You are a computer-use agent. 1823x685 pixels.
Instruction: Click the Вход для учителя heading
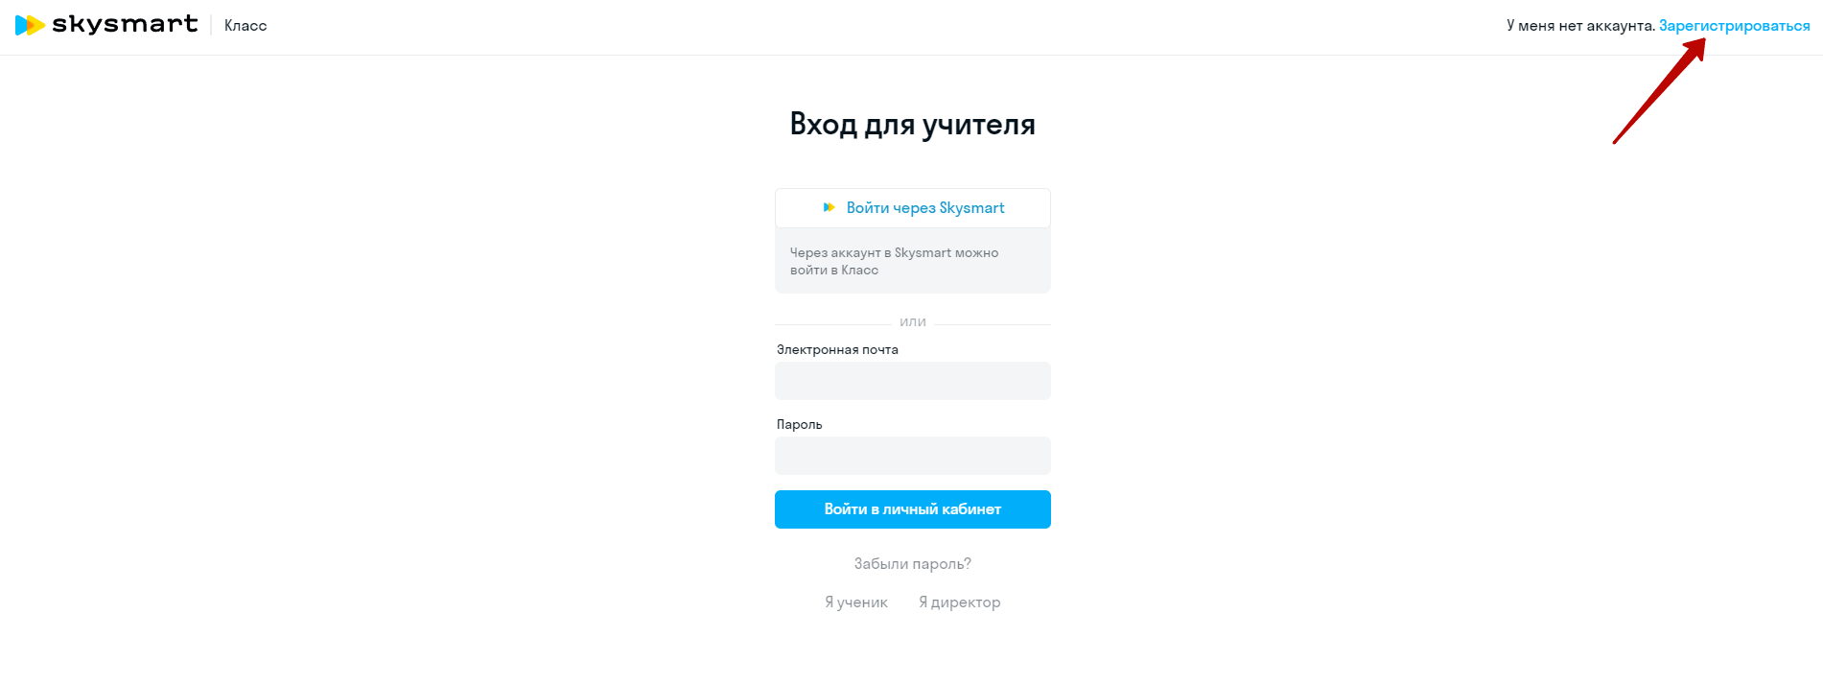(x=912, y=124)
